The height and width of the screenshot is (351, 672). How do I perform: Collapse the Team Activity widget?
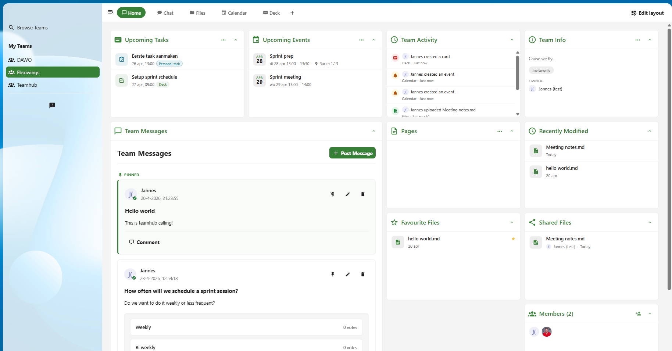pyautogui.click(x=512, y=40)
